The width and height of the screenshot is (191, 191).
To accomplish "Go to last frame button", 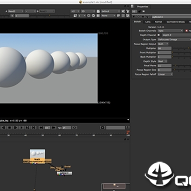I will click(x=33, y=127).
